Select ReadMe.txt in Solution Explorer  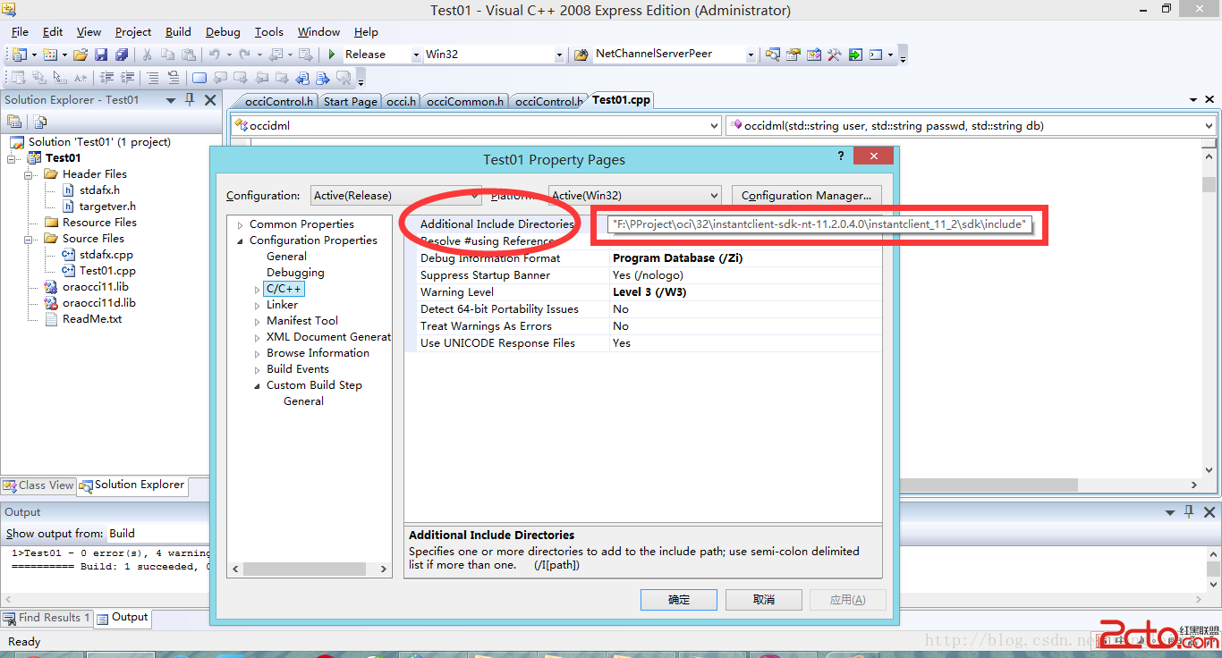tap(92, 319)
